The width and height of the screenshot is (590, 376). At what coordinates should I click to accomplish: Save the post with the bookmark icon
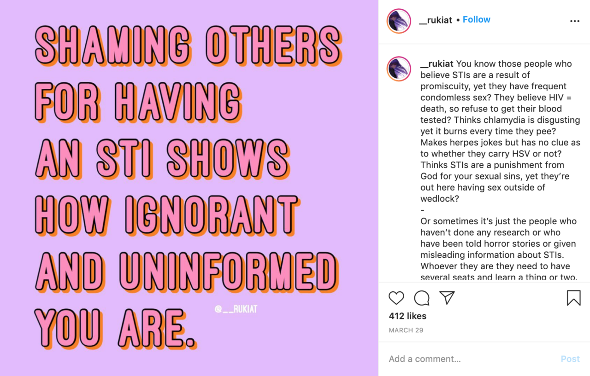pyautogui.click(x=573, y=298)
